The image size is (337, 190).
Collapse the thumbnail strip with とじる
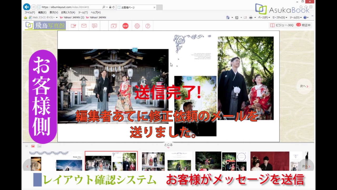(x=168, y=146)
